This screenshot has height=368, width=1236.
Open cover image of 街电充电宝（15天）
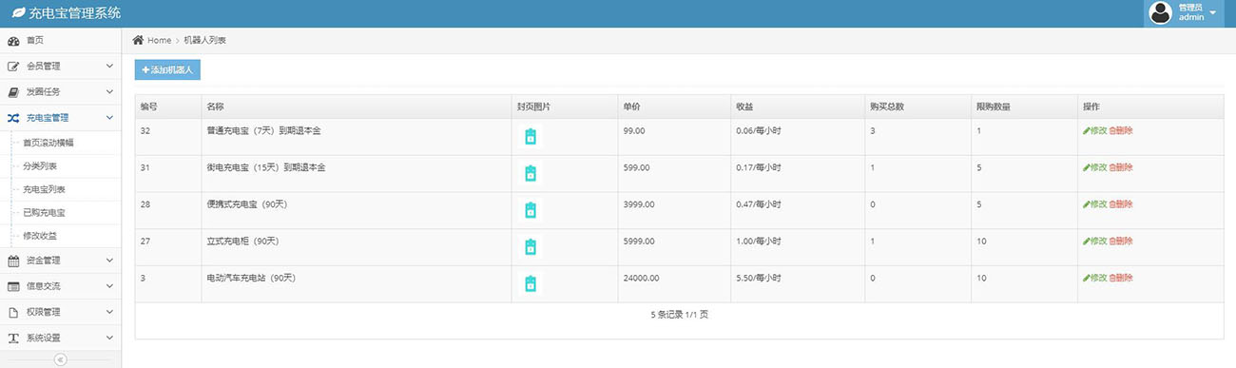(531, 174)
